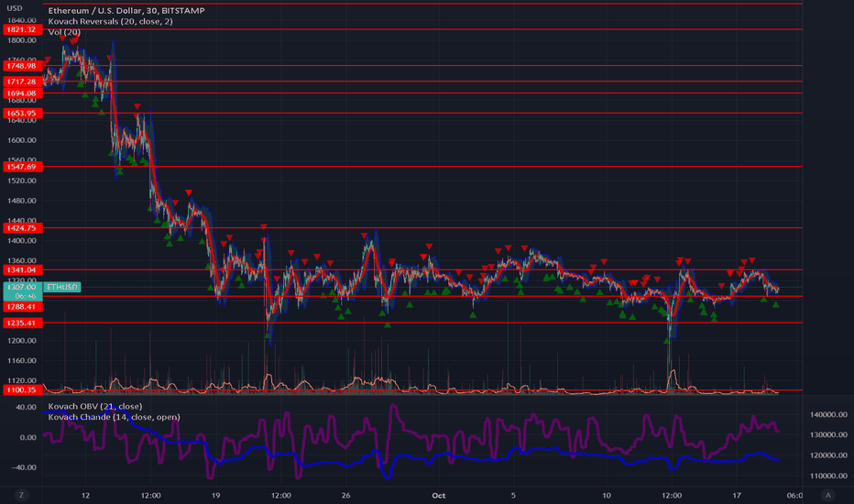This screenshot has height=504, width=854.
Task: Click the 1480.00 price axis tick
Action: click(22, 201)
